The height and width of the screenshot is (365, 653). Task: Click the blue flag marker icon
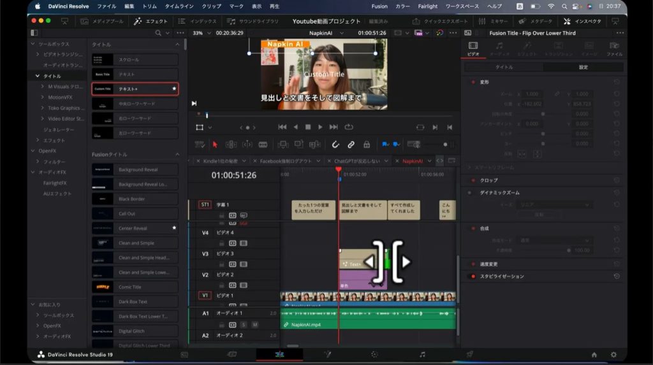point(385,145)
